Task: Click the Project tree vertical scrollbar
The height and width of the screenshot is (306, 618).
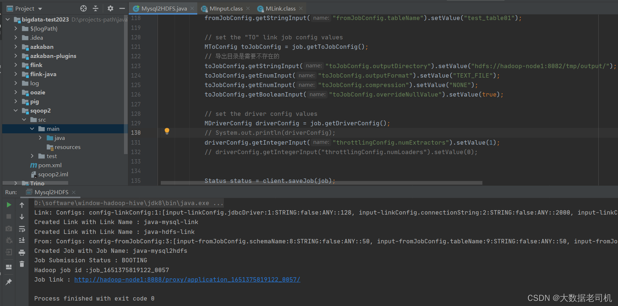Action: [x=126, y=84]
